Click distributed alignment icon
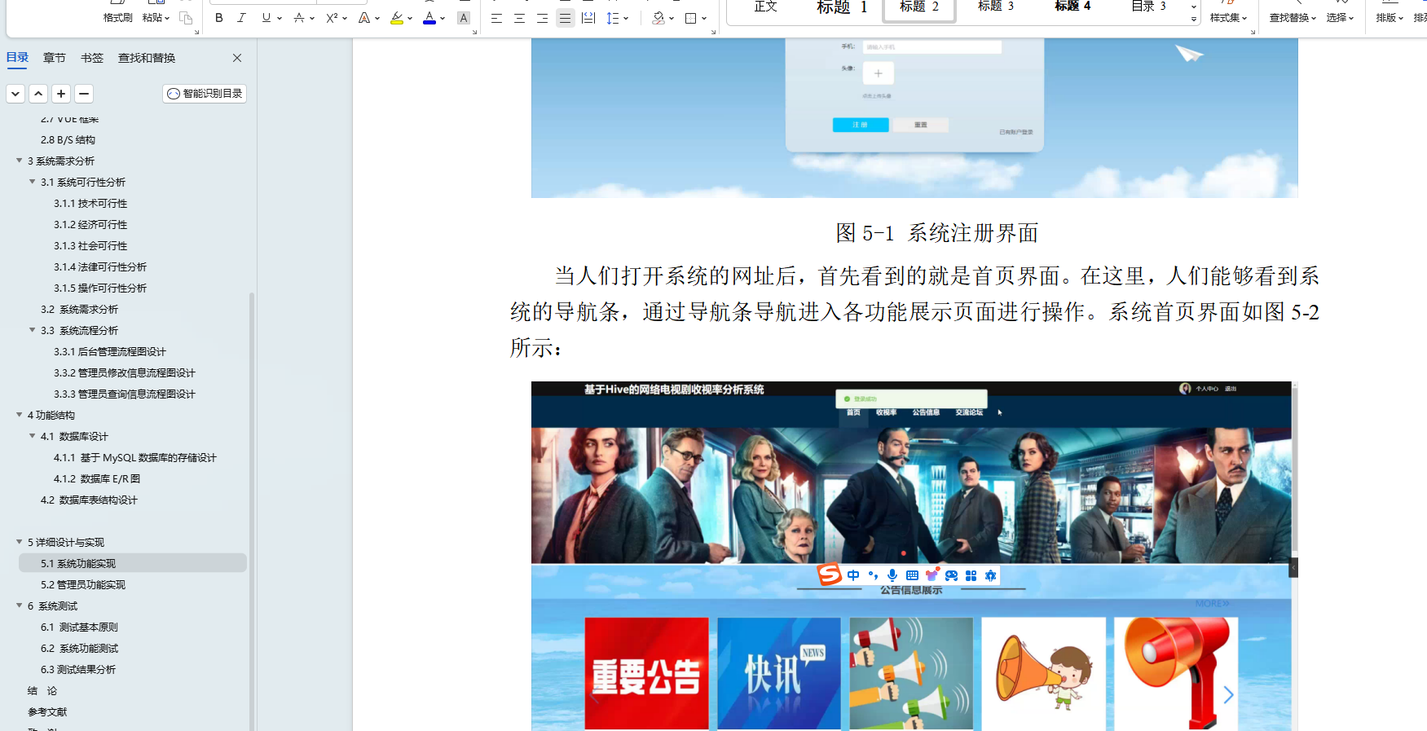Image resolution: width=1427 pixels, height=731 pixels. pos(588,18)
